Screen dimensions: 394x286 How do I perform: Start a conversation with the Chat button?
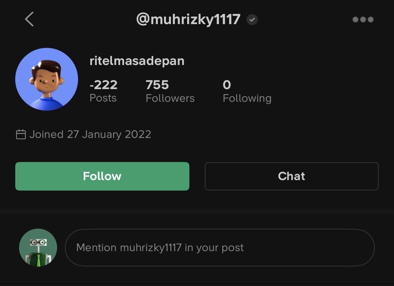(x=292, y=176)
